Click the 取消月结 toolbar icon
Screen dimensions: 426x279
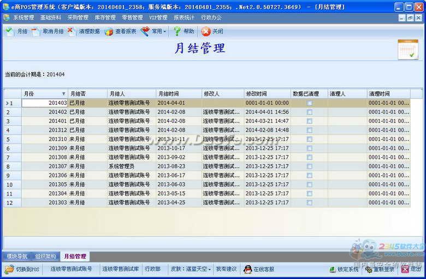(x=36, y=32)
